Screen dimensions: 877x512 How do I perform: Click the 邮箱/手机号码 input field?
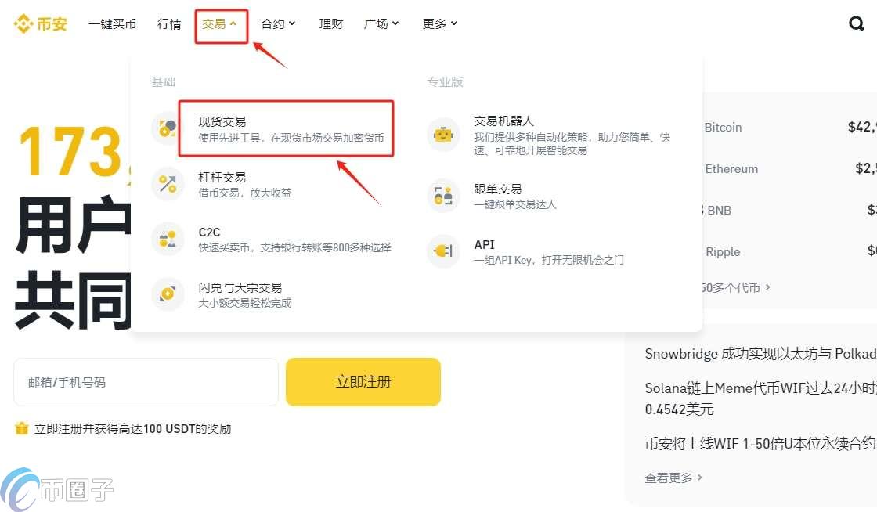[x=146, y=382]
